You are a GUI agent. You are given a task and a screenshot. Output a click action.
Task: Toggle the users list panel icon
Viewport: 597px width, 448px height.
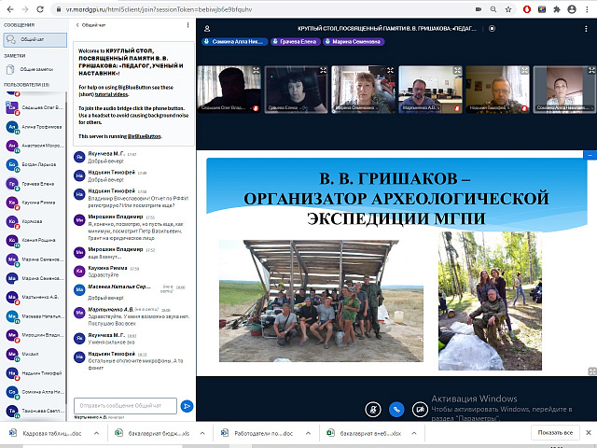point(207,29)
